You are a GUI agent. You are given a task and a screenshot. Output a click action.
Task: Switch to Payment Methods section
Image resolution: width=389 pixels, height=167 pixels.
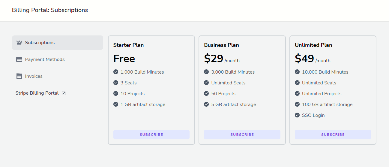coord(45,59)
